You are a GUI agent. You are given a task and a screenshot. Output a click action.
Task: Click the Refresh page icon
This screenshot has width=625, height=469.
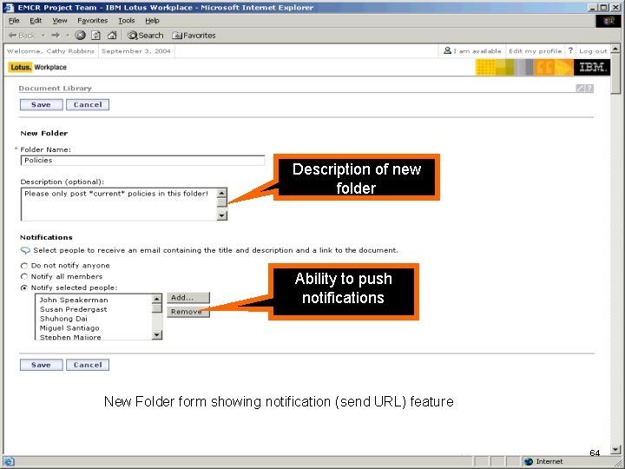coord(96,36)
